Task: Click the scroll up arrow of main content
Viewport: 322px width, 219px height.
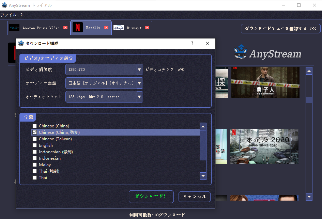Action: (309, 71)
